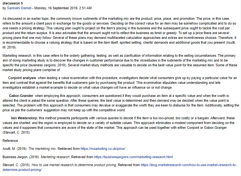Image resolution: width=241 pixels, height=176 pixels.
Task: Click the bold 'Van Westendorp' term
Action: (x=24, y=118)
